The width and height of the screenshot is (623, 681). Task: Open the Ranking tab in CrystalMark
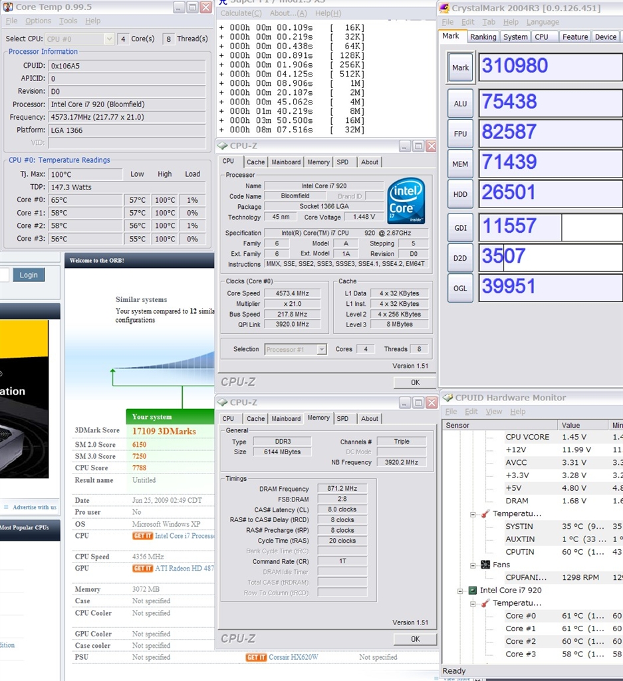[x=483, y=37]
